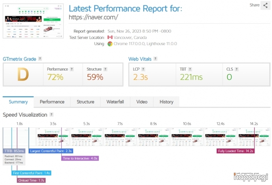
Task: Open the History tab
Action: 166,102
